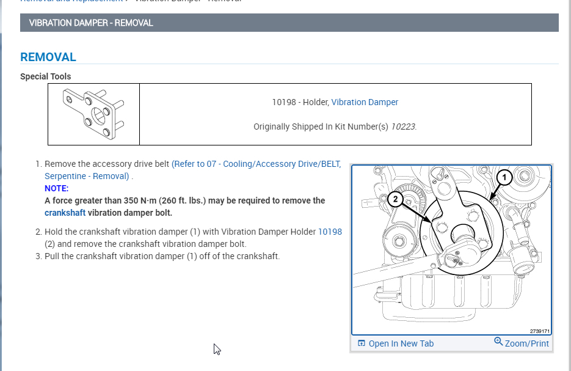571x371 pixels.
Task: Open the Vibration Damper tool link
Action: pyautogui.click(x=365, y=102)
